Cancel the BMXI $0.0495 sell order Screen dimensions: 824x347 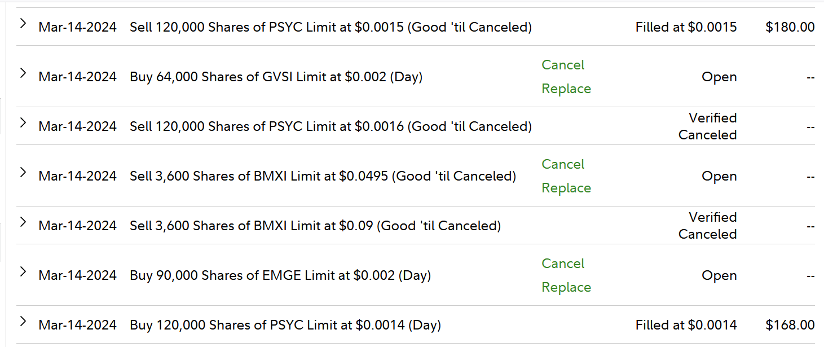(x=563, y=164)
